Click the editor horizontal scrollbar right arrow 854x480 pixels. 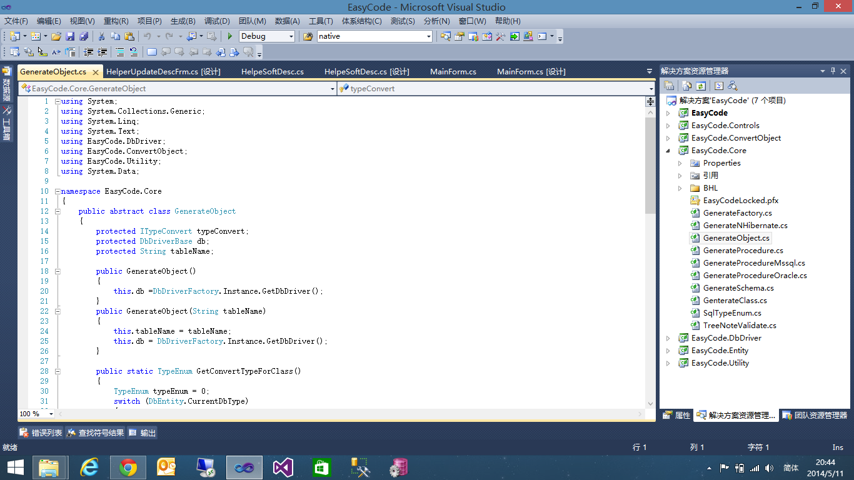tap(640, 414)
